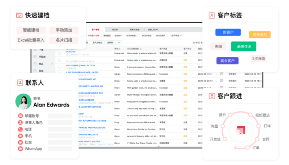Click the 智能建档 button
Viewport: 289px width, 165px height.
[x=31, y=30]
